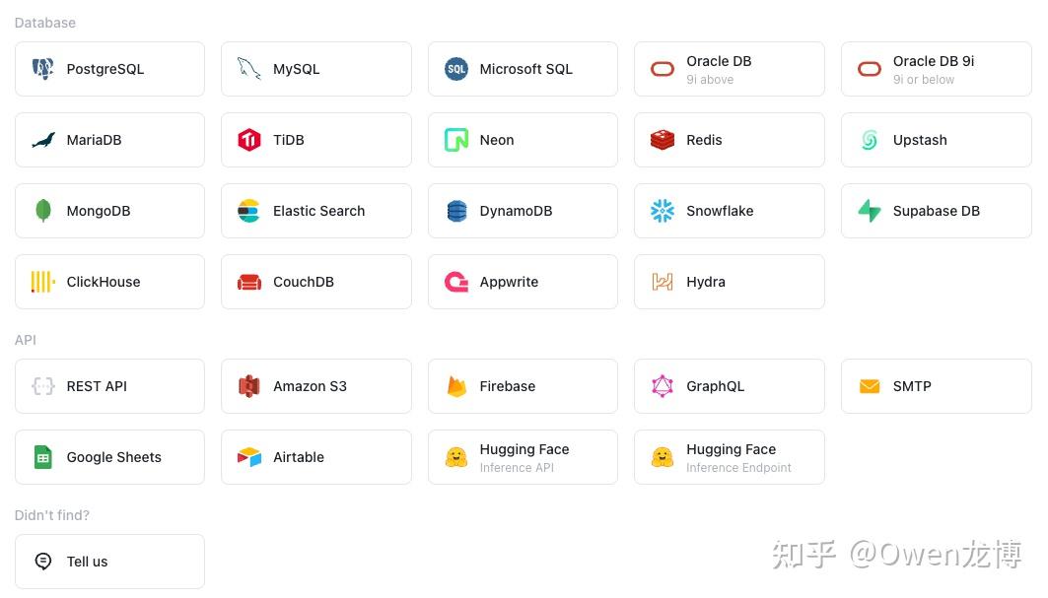The height and width of the screenshot is (598, 1048).
Task: Click the 'Hydra' label
Action: (x=706, y=282)
